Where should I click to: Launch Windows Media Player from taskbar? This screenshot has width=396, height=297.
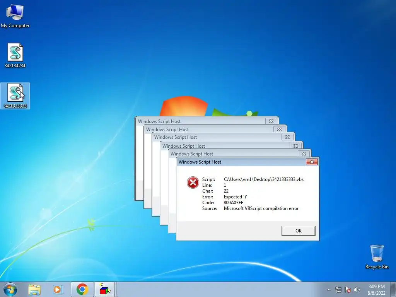click(x=58, y=290)
